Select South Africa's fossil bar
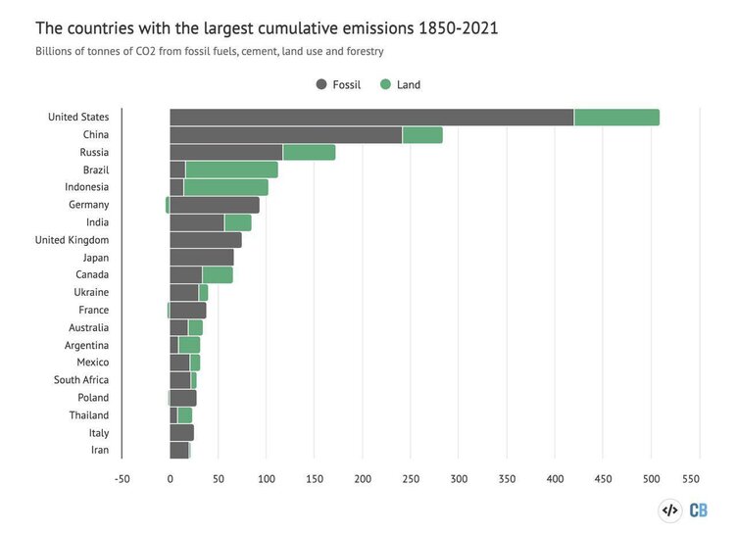 [x=180, y=380]
